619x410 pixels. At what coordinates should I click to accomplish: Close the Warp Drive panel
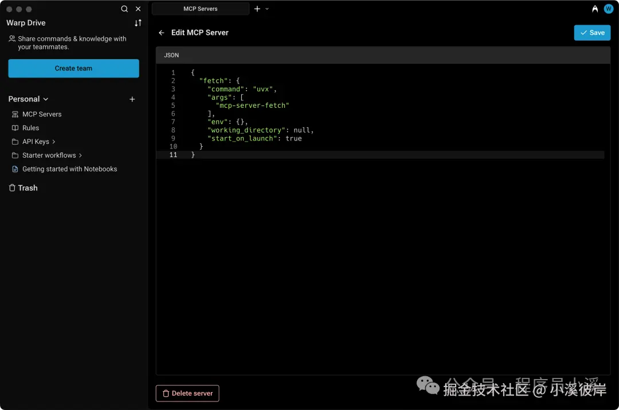[138, 9]
